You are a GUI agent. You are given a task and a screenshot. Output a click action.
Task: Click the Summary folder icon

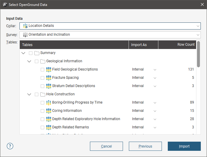click(x=37, y=53)
